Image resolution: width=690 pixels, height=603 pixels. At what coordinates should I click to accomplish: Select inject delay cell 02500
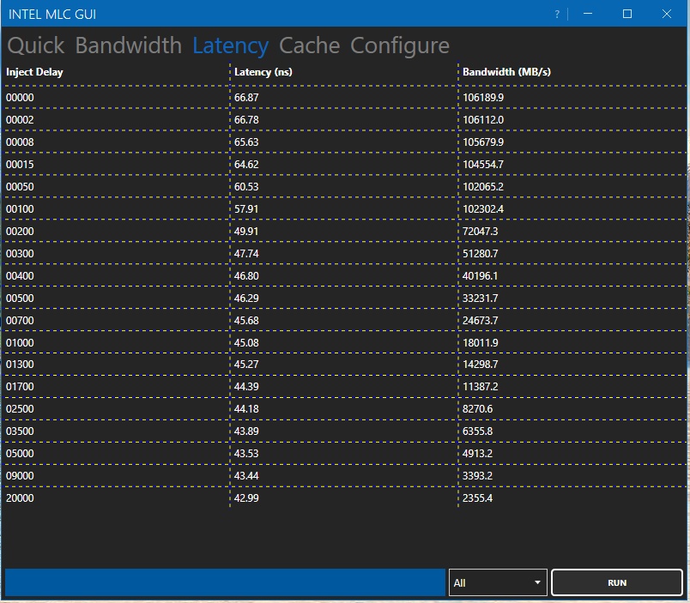coord(20,409)
